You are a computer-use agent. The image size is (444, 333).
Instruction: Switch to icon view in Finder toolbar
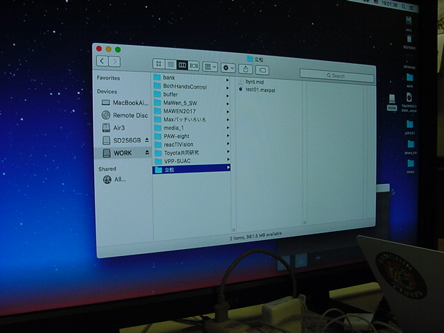pyautogui.click(x=159, y=64)
